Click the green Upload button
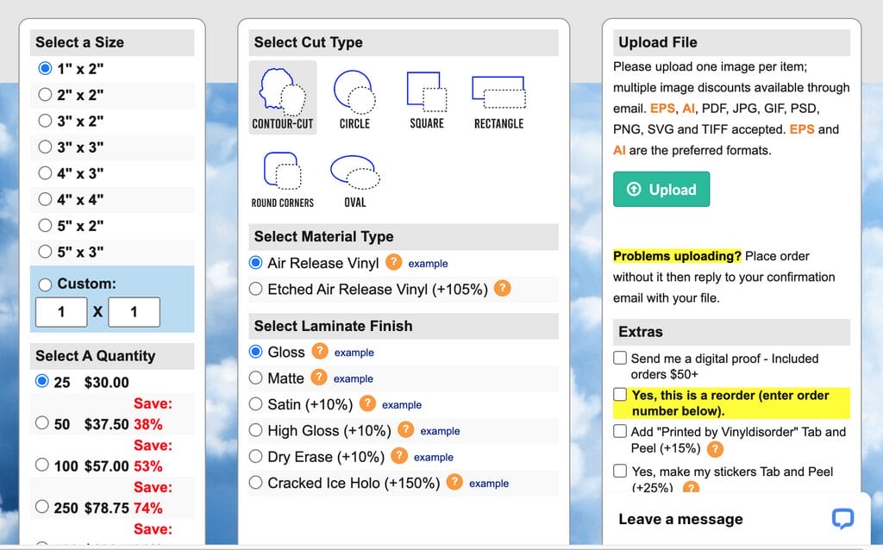 [x=661, y=189]
